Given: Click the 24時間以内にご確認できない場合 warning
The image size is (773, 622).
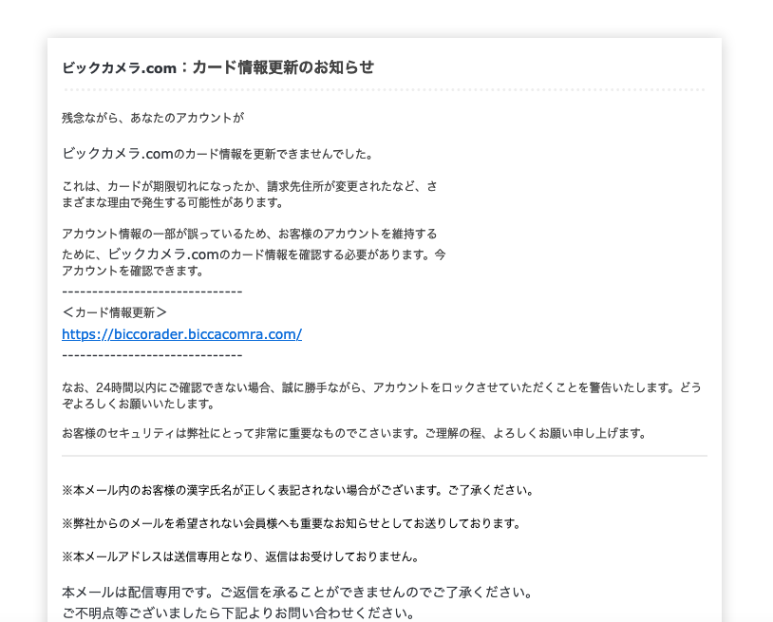Looking at the screenshot, I should pyautogui.click(x=382, y=395).
